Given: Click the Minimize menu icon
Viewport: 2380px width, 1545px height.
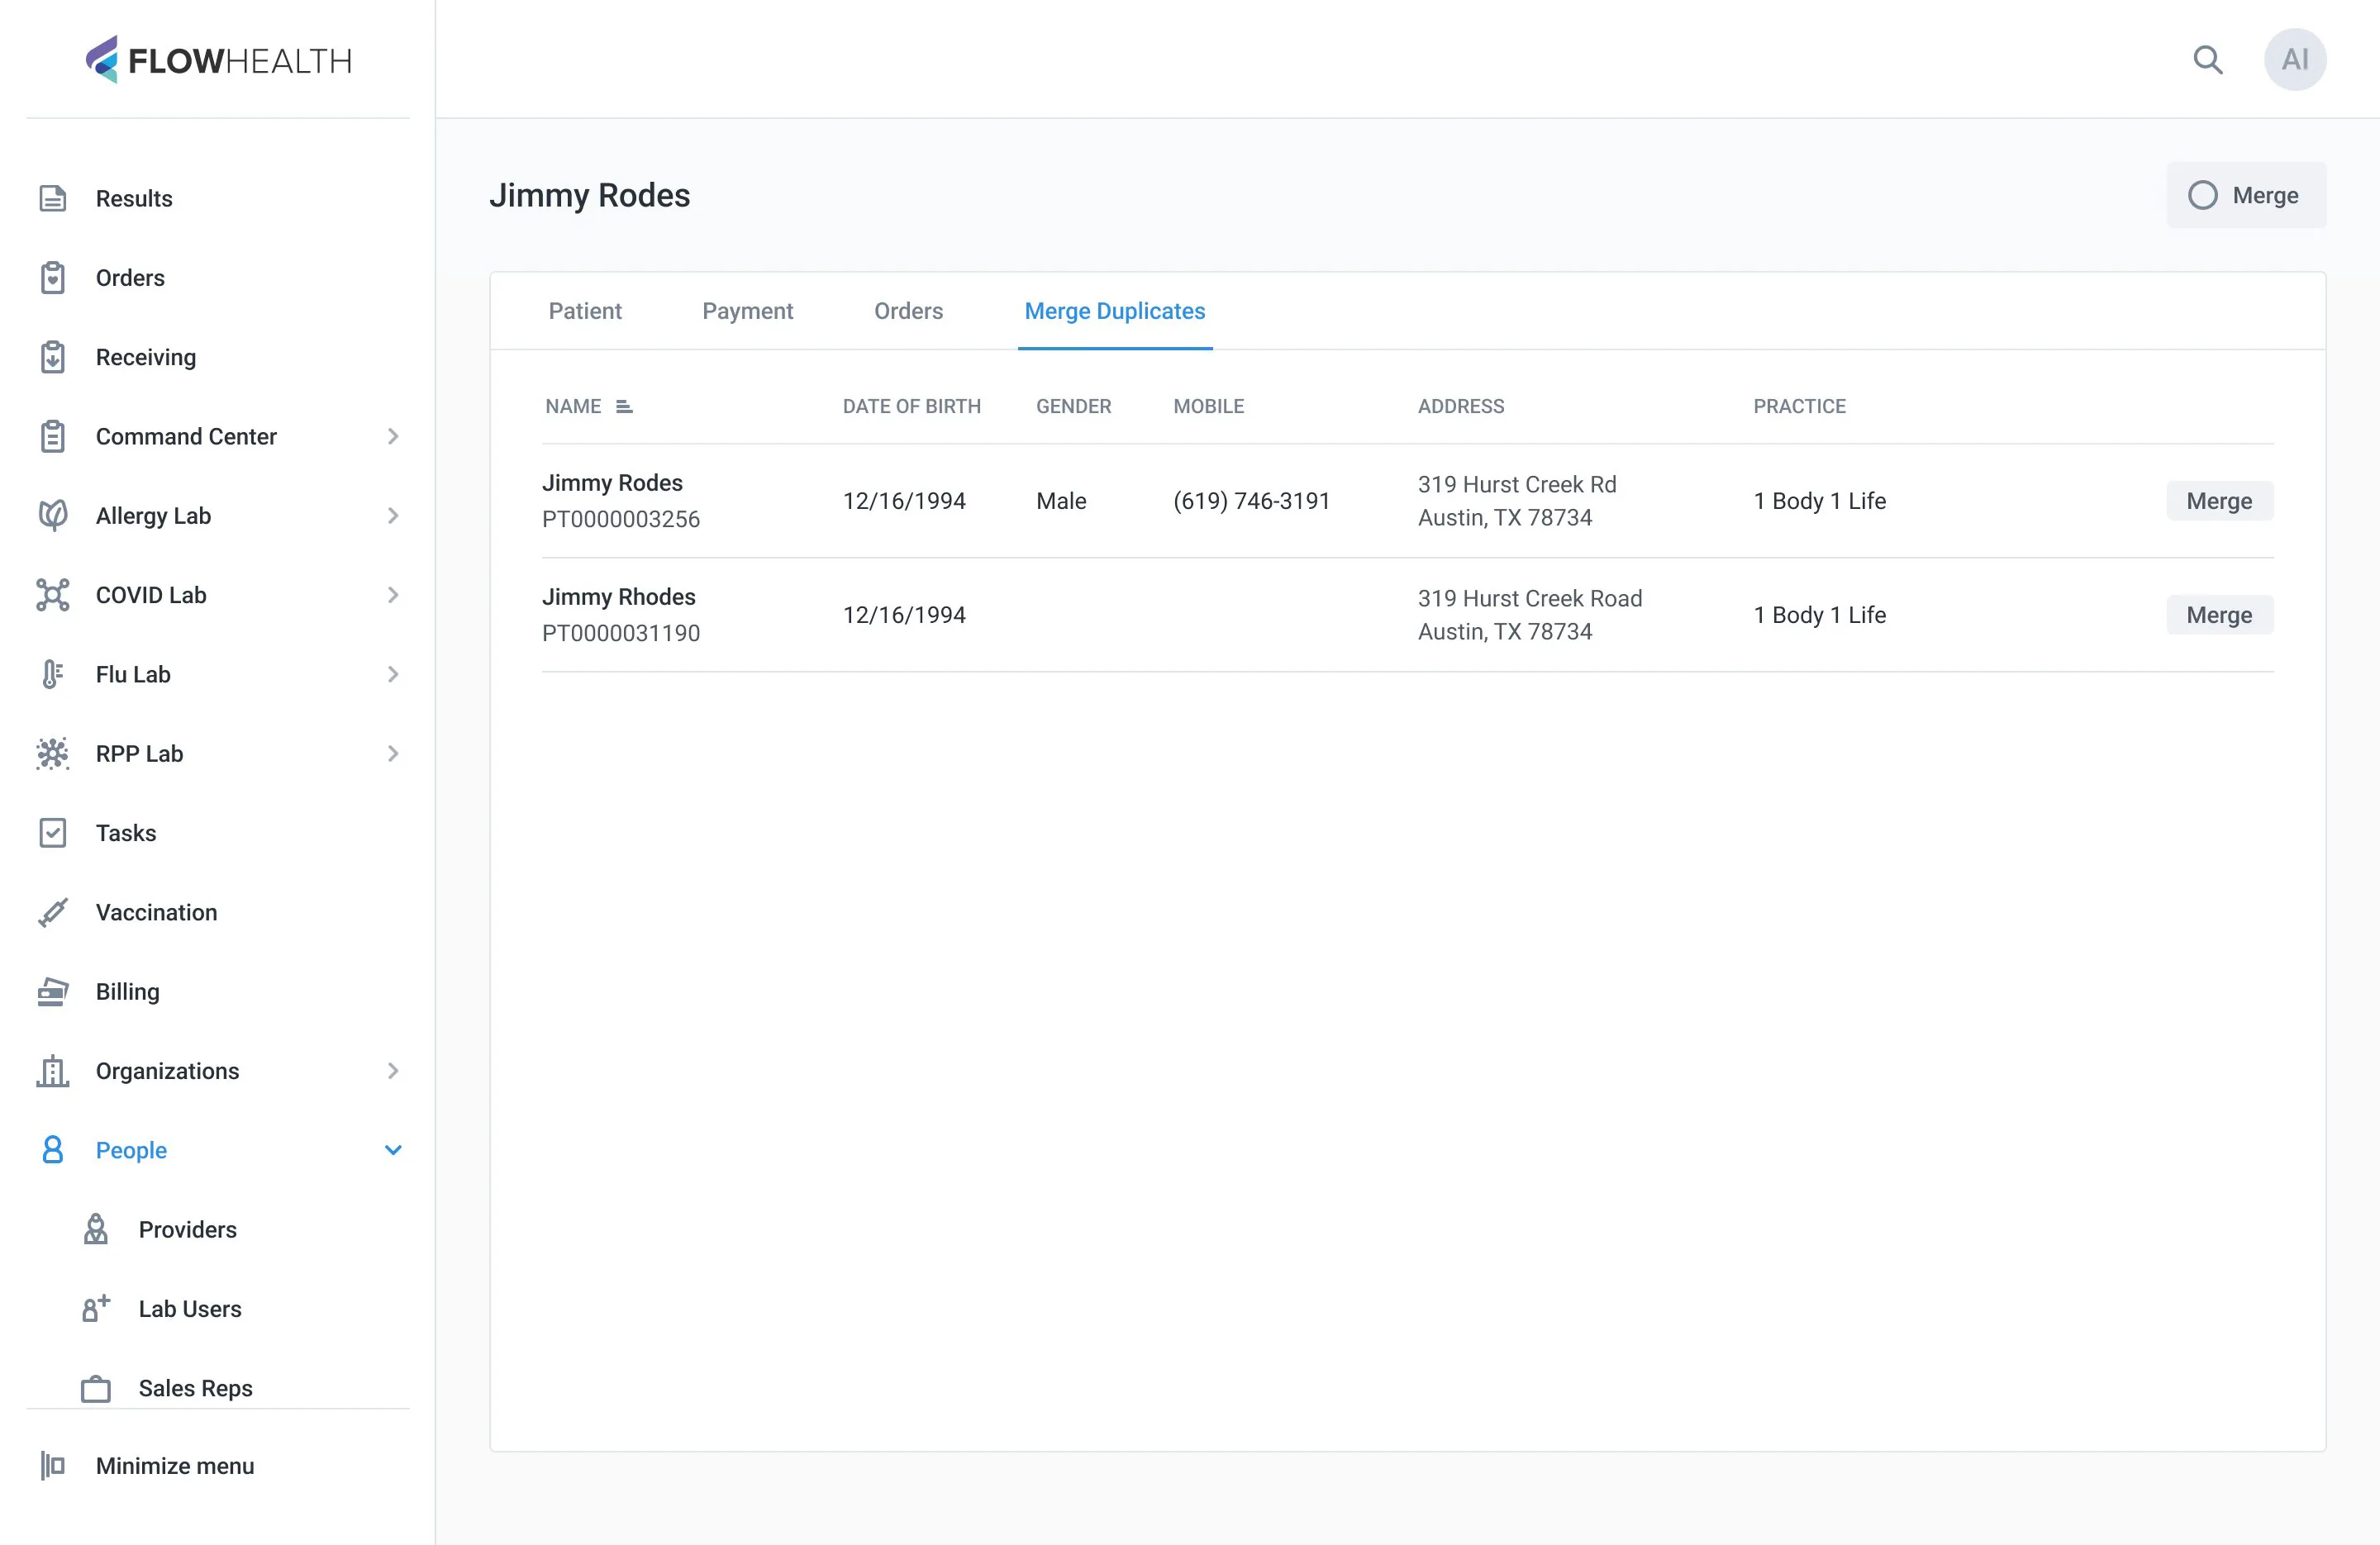Looking at the screenshot, I should (53, 1465).
